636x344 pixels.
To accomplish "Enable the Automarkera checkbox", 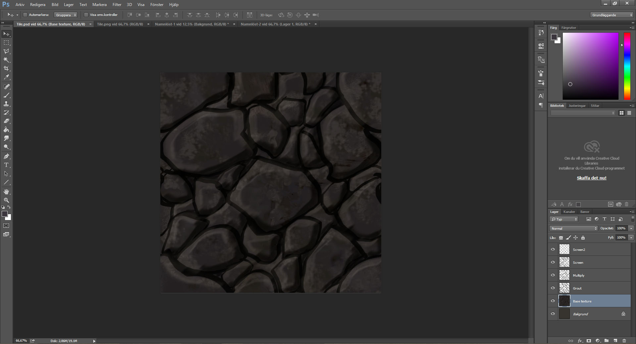I will click(x=25, y=15).
